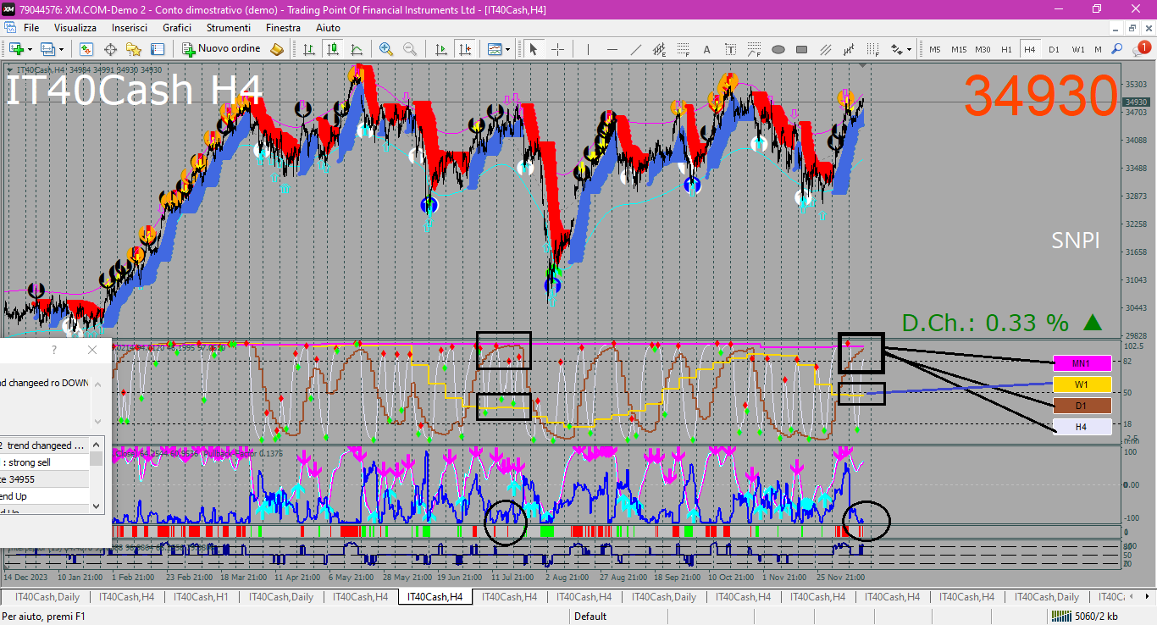Toggle chart shift button
Viewport: 1157px width, 625px height.
click(463, 49)
